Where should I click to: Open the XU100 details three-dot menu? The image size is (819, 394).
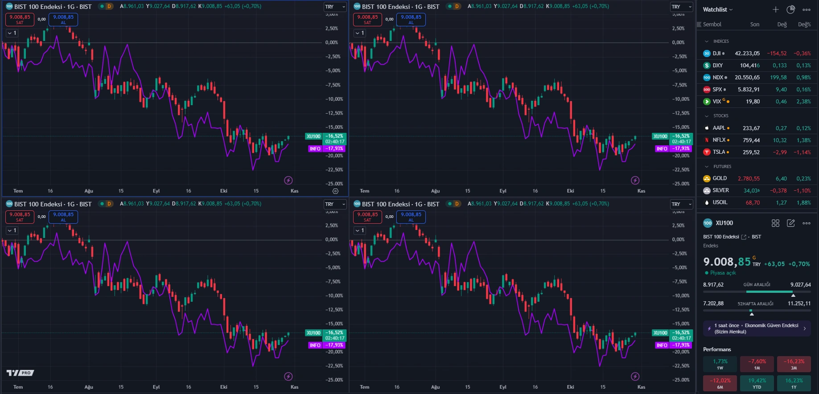[x=807, y=223]
